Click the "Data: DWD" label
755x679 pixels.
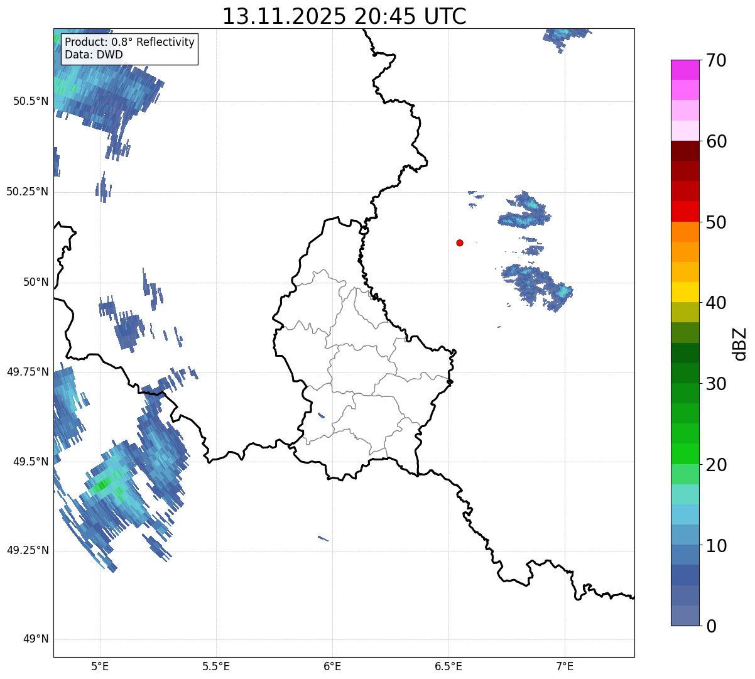(x=94, y=55)
